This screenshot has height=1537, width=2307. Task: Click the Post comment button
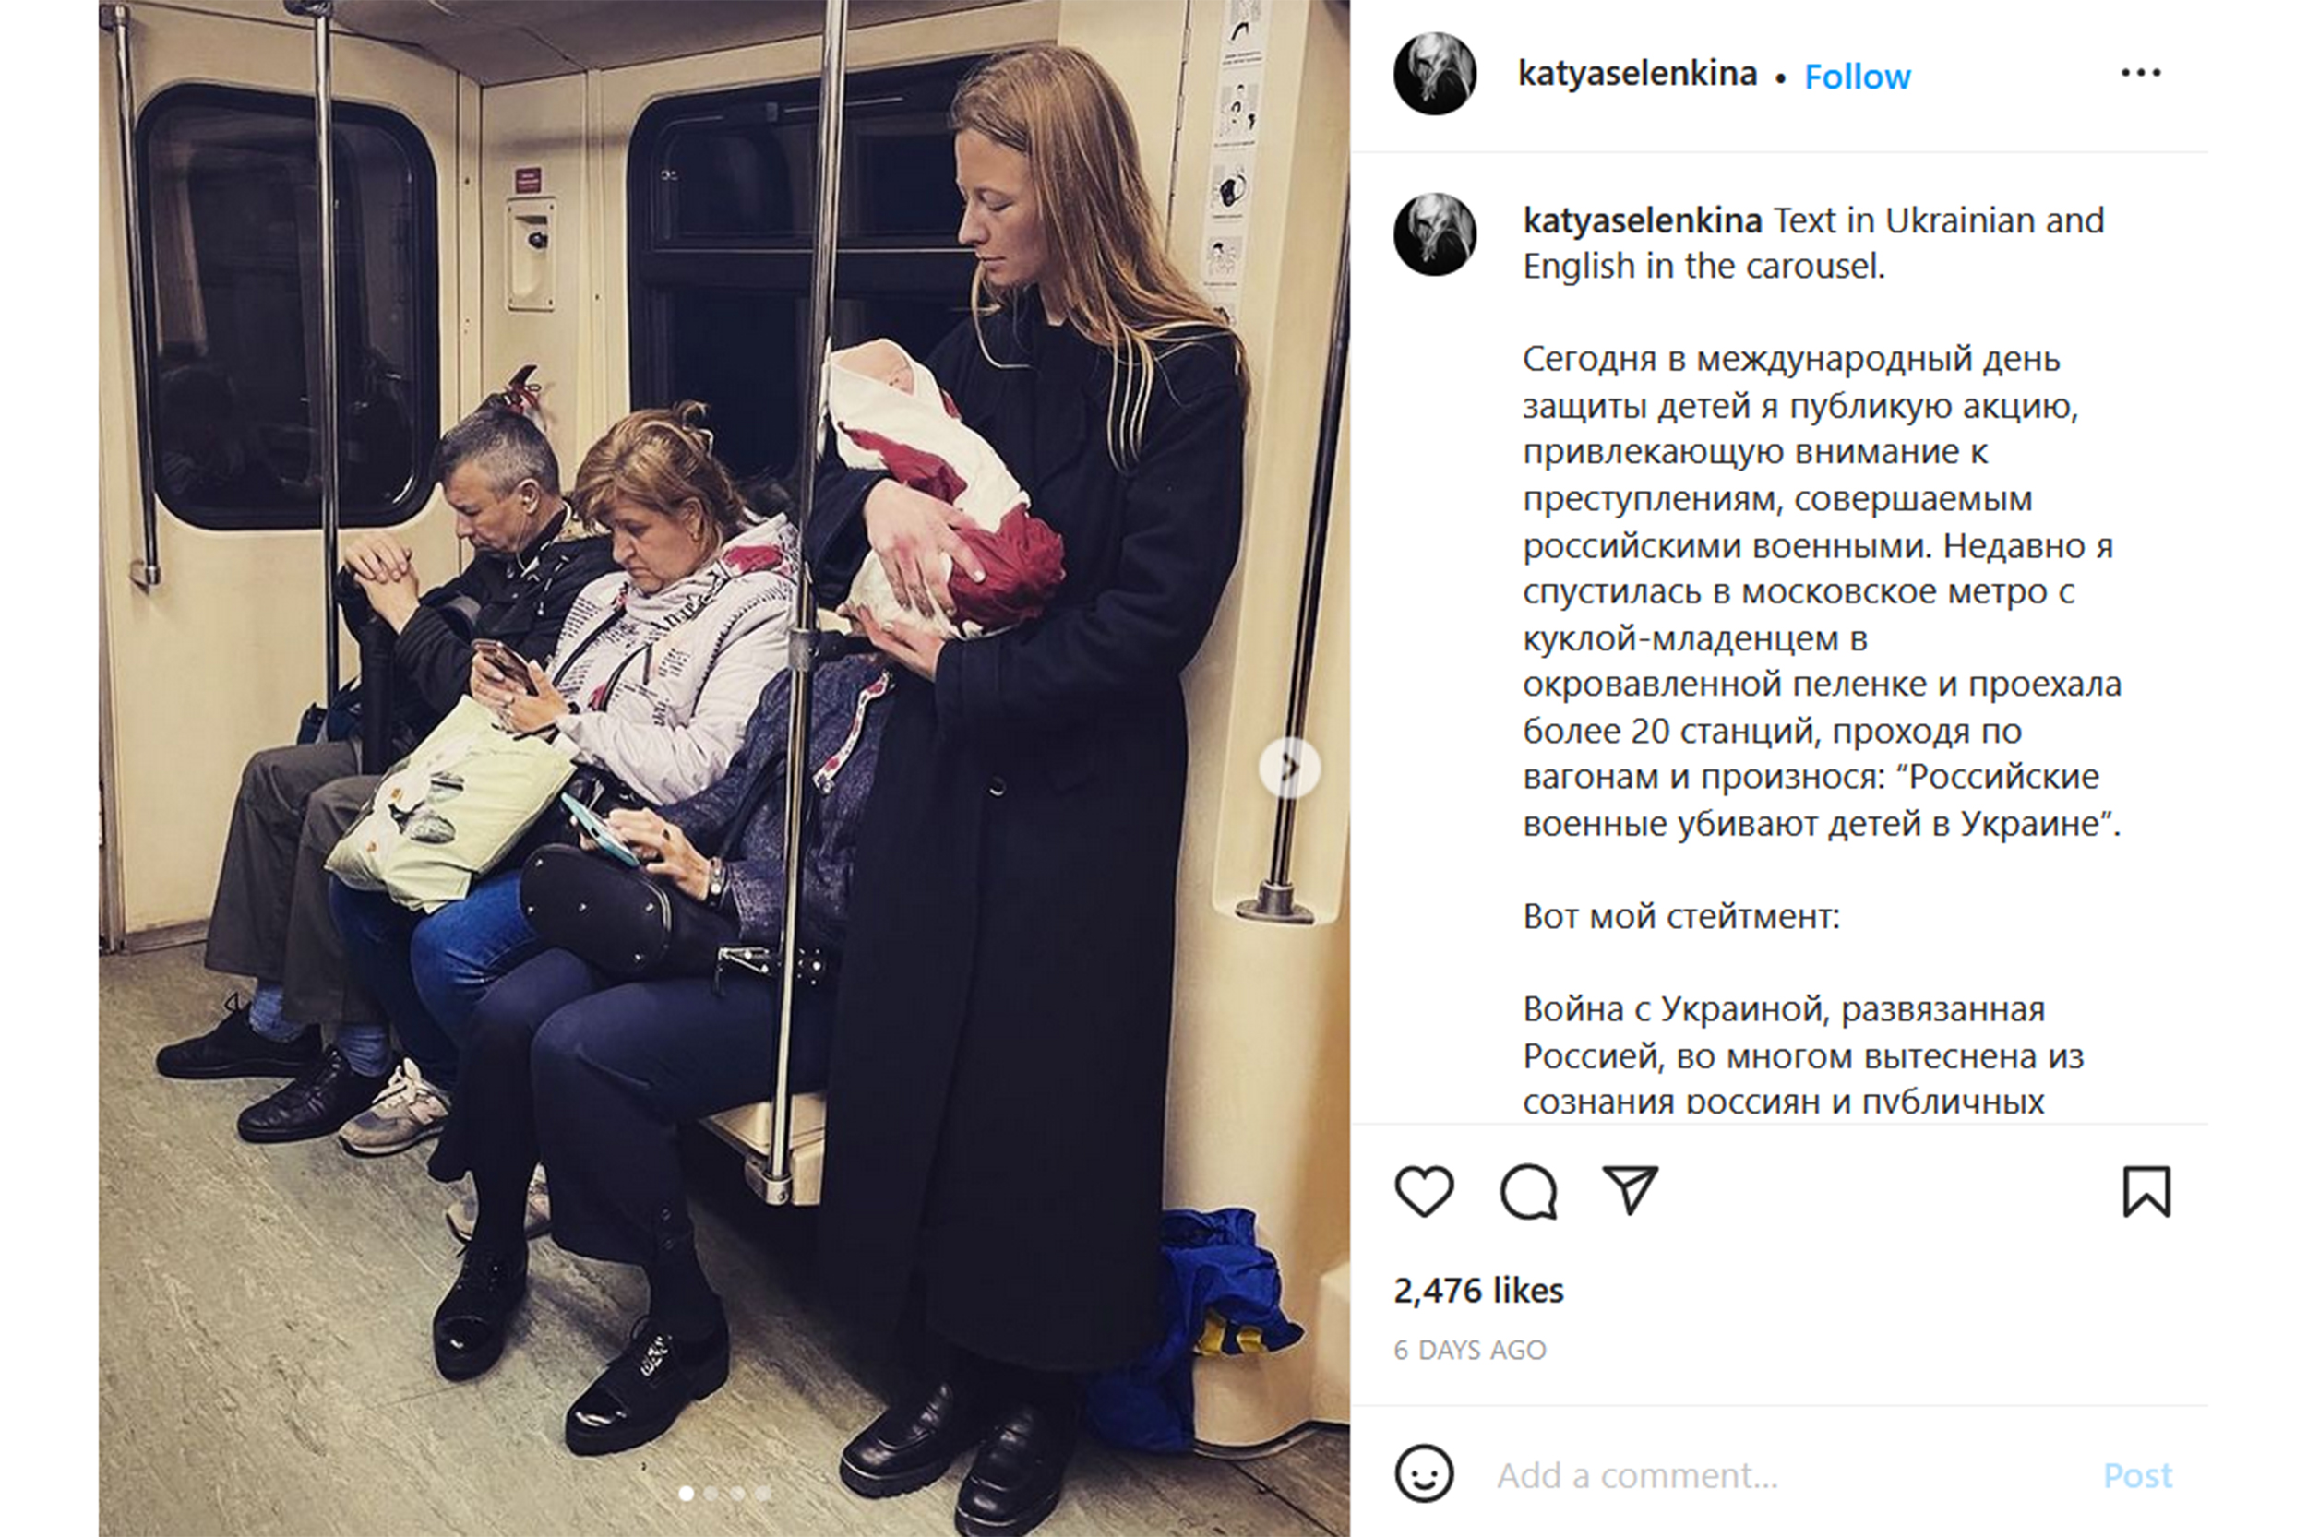point(2137,1475)
